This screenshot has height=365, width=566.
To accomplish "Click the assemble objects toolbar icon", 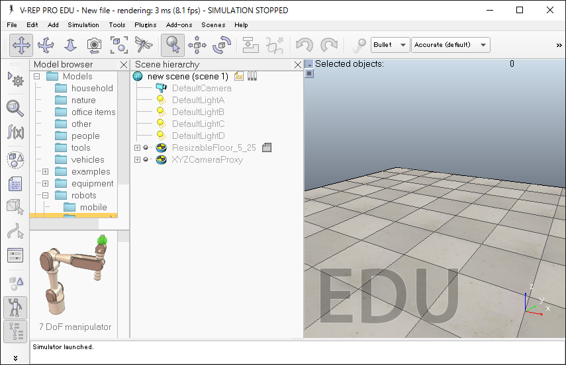I will [250, 45].
